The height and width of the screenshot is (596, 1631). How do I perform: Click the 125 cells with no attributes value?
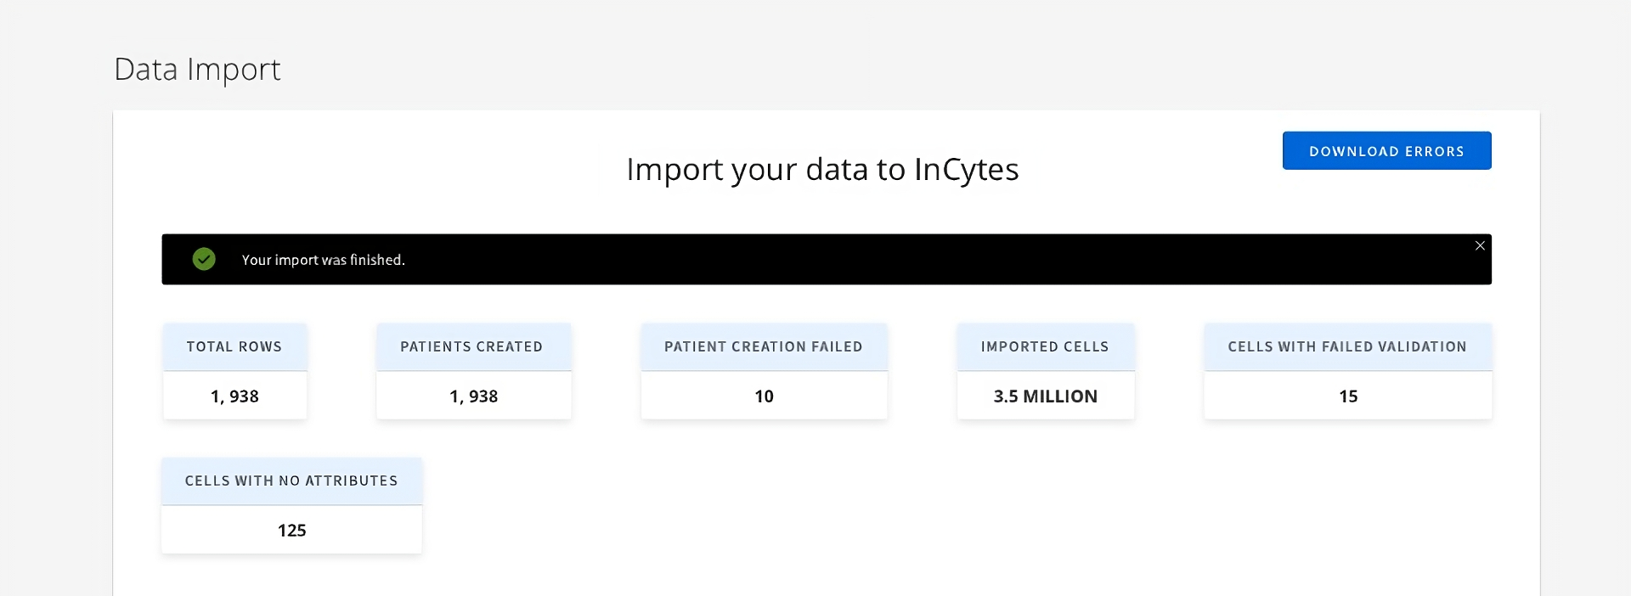(291, 529)
